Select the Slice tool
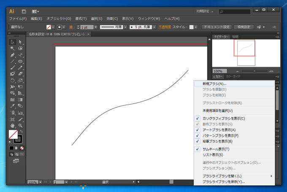 20,119
